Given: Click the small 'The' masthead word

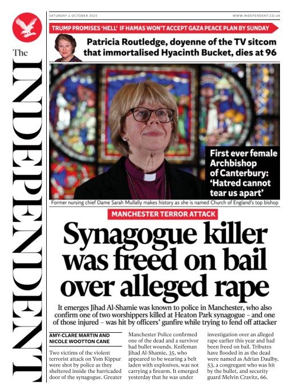Looking at the screenshot, I should click(21, 53).
